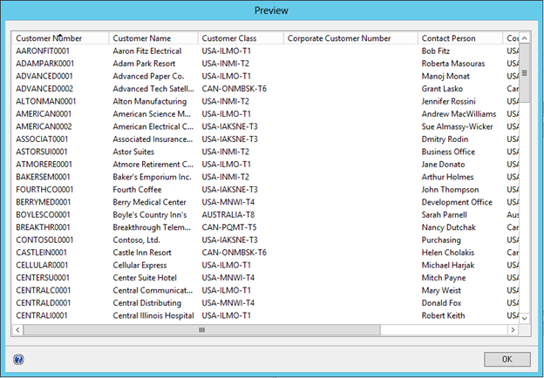This screenshot has height=378, width=544.
Task: Click horizontal scrollbar left arrow
Action: click(17, 330)
